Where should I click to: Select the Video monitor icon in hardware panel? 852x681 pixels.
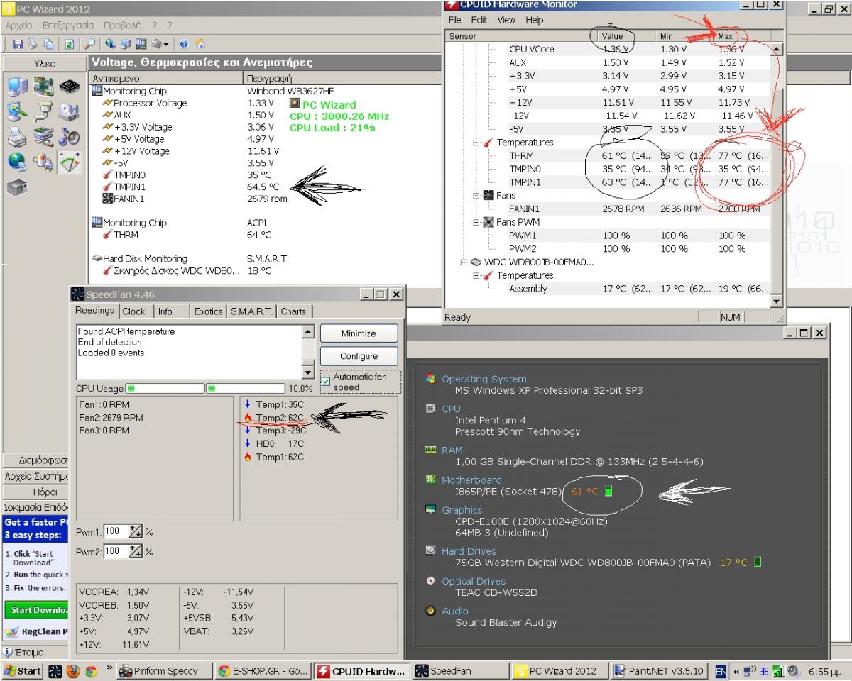click(x=17, y=111)
